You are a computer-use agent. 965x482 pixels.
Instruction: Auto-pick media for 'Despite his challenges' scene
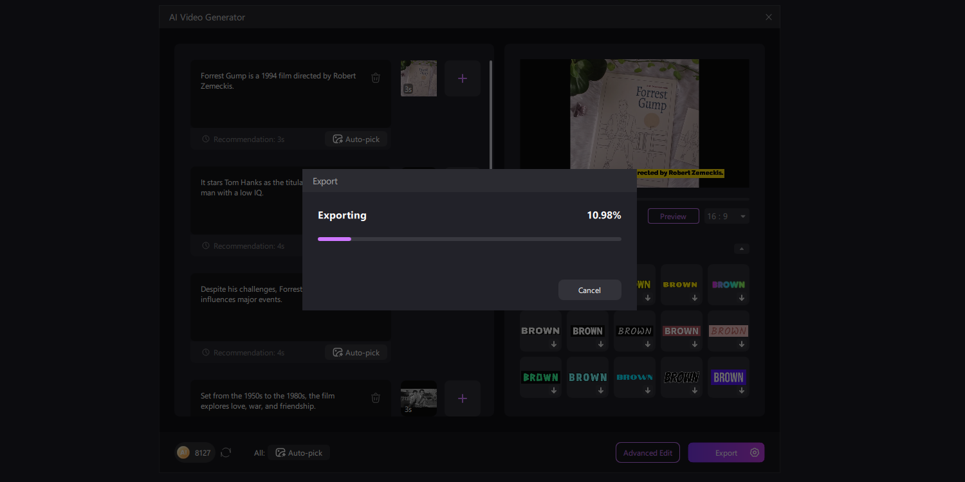(x=356, y=352)
